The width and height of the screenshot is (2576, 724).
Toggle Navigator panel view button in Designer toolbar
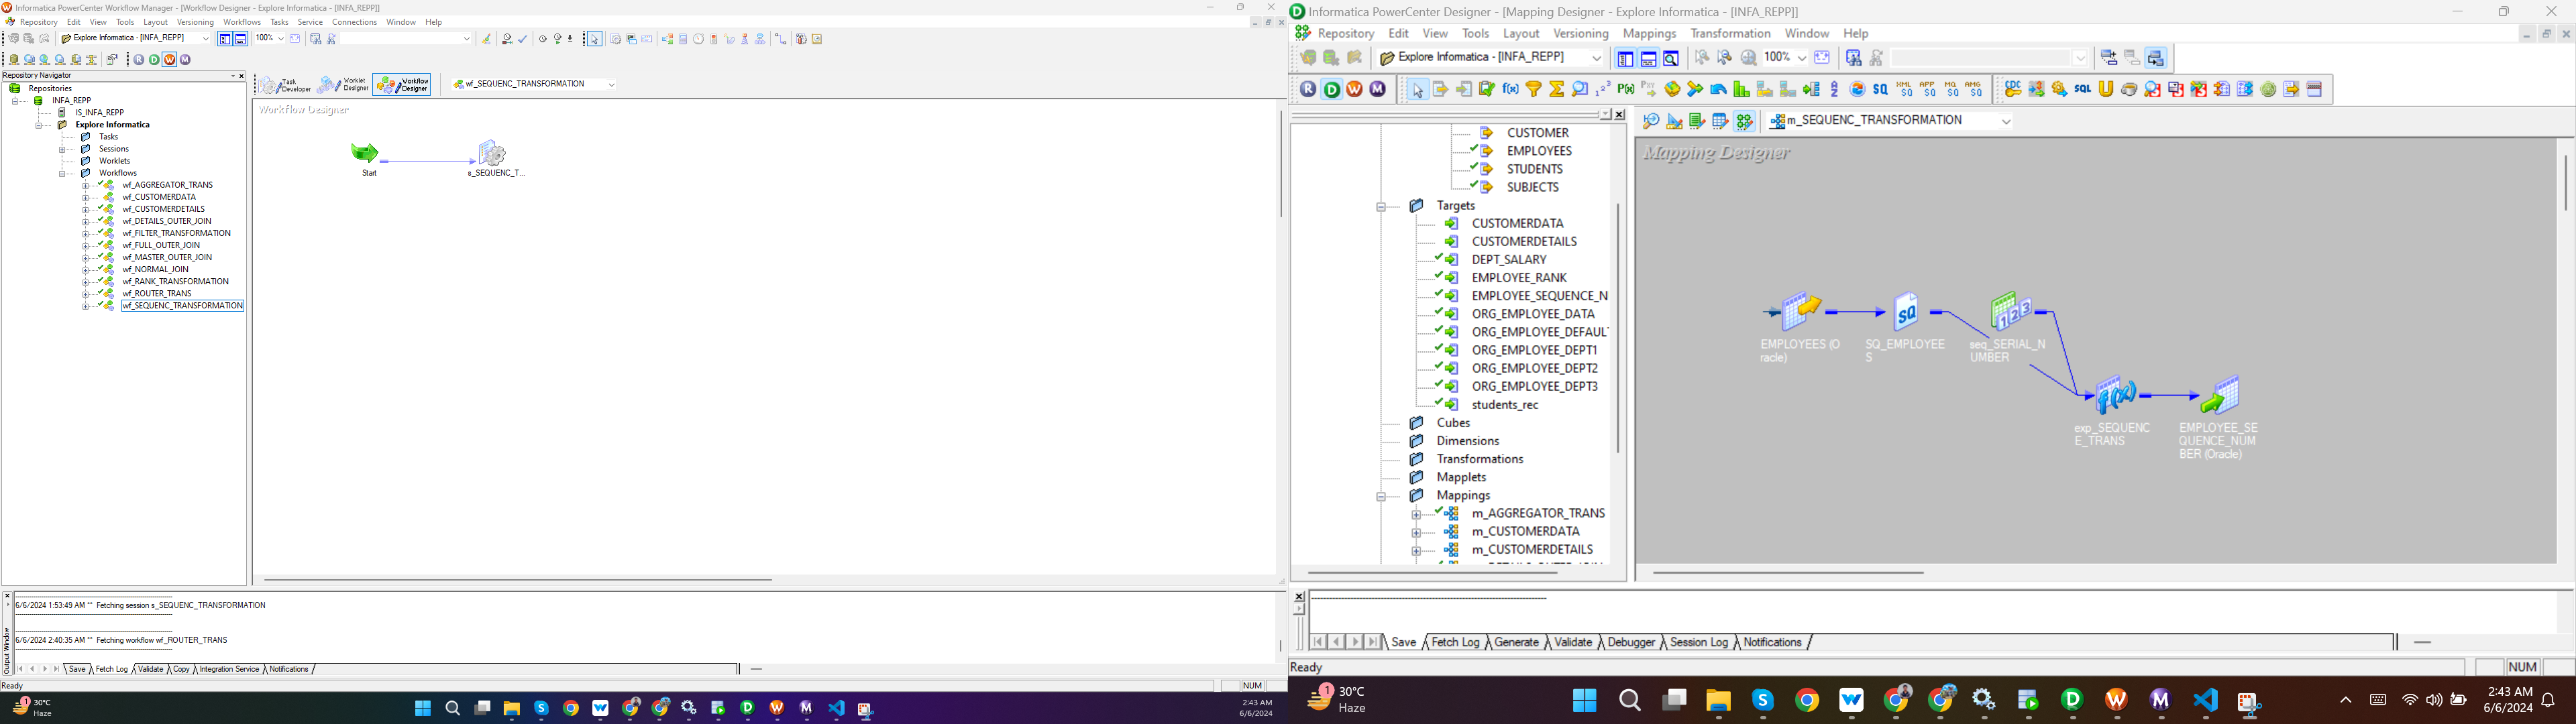pyautogui.click(x=1625, y=58)
